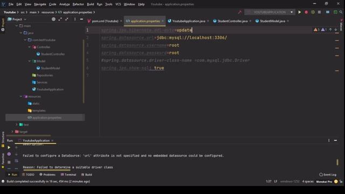Collapse the Controller package node

pos(30,47)
